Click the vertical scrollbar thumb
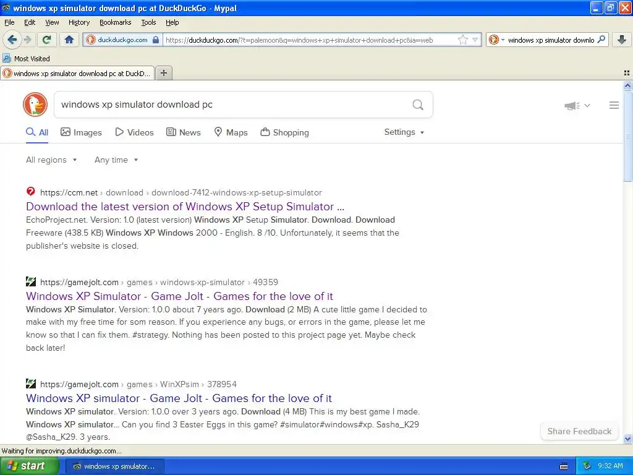 [x=627, y=136]
